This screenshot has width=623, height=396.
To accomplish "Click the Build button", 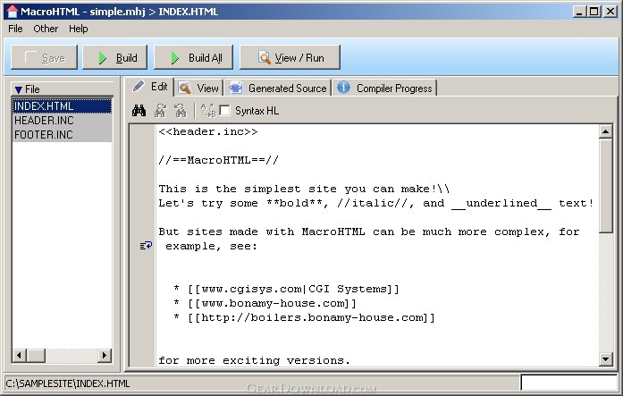I will [x=114, y=57].
